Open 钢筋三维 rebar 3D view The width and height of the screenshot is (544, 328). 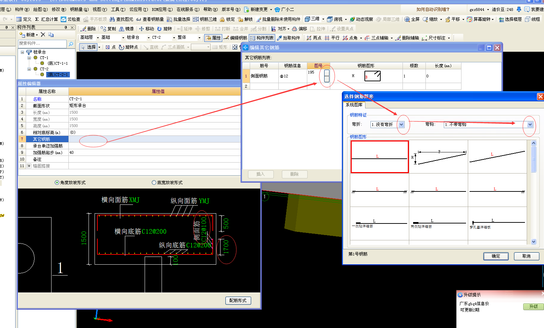coord(205,19)
